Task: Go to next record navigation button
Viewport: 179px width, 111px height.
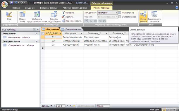Action: point(67,106)
